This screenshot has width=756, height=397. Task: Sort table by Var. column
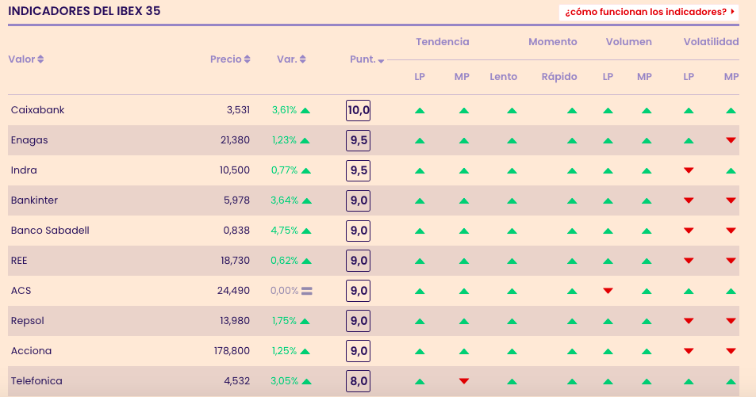[x=291, y=59]
